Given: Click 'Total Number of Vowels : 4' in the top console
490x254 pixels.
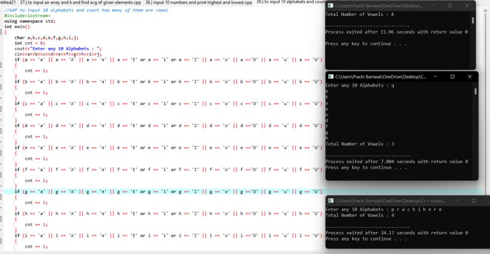Looking at the screenshot, I should pos(360,14).
